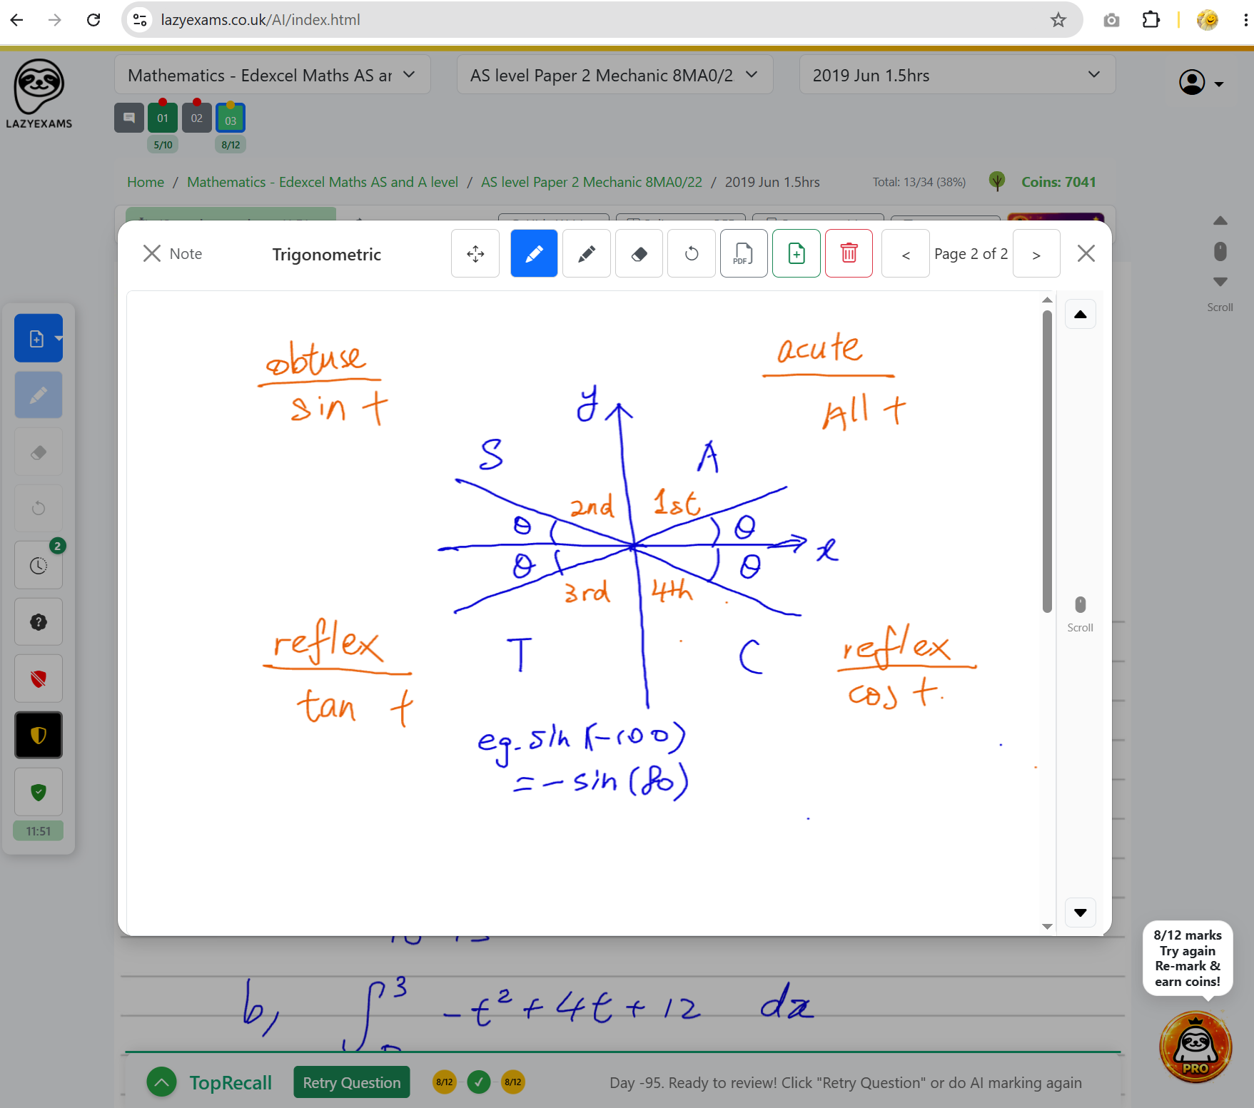Choose the eraser tool in note toolbar
Viewport: 1254px width, 1108px height.
click(x=639, y=253)
